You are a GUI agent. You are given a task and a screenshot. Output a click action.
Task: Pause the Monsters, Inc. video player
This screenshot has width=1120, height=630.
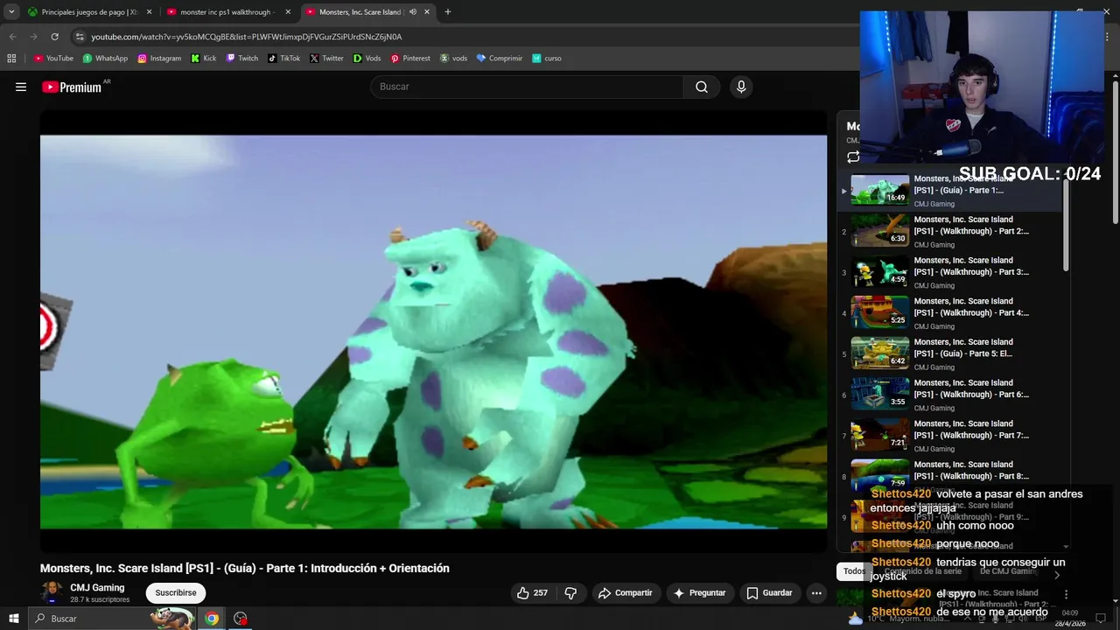(433, 331)
